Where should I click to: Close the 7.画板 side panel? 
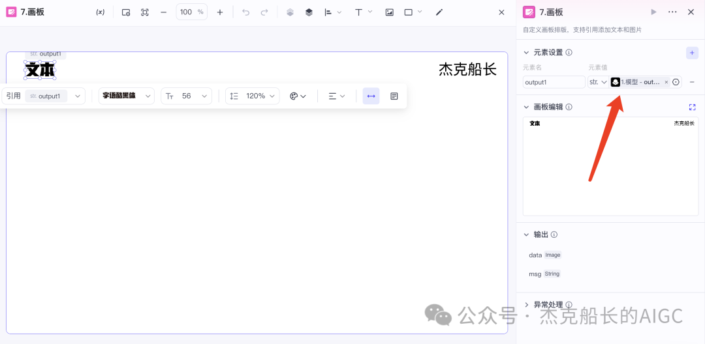(691, 12)
